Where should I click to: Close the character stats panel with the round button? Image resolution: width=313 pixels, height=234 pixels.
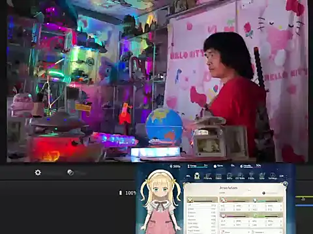click(x=285, y=184)
